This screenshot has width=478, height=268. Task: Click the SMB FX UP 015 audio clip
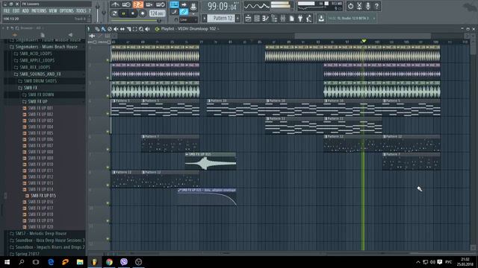point(211,162)
